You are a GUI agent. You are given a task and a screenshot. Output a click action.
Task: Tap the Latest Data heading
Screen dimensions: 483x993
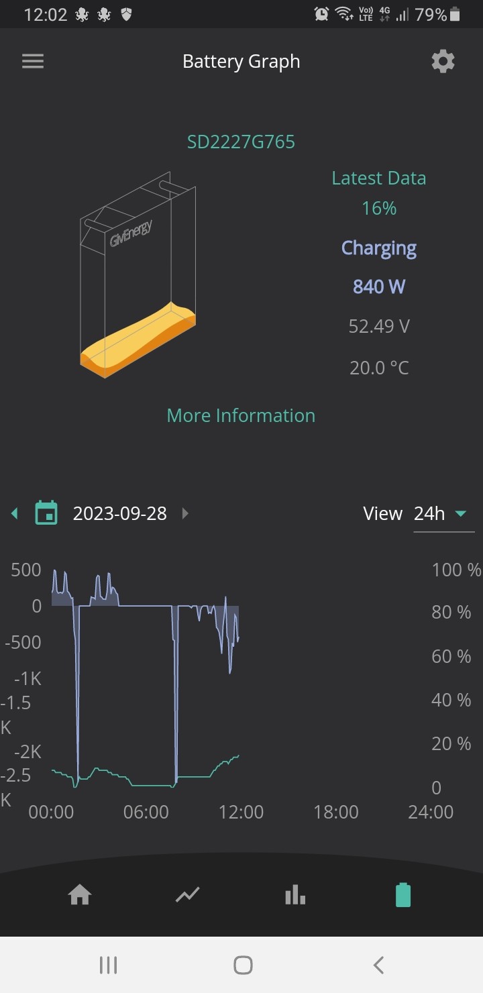379,178
